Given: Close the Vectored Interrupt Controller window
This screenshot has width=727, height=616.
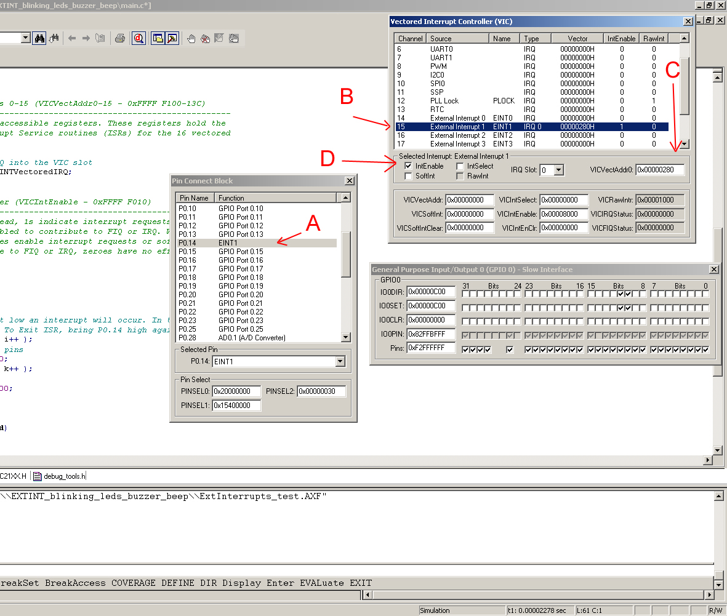Looking at the screenshot, I should 688,22.
